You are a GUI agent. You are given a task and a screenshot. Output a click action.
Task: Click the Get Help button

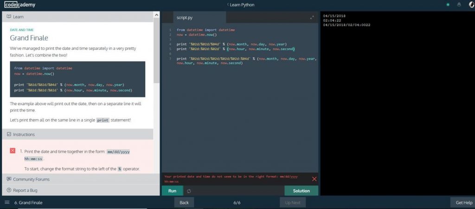[x=464, y=202]
